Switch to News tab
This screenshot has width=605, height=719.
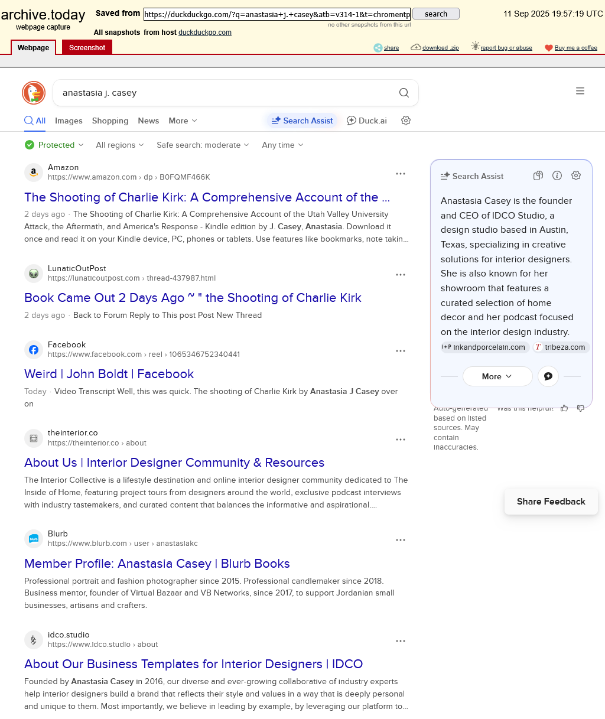[x=148, y=121]
